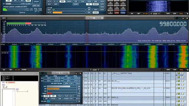Adjust the squelch level slider
The width and height of the screenshot is (189, 106).
pos(69,10)
